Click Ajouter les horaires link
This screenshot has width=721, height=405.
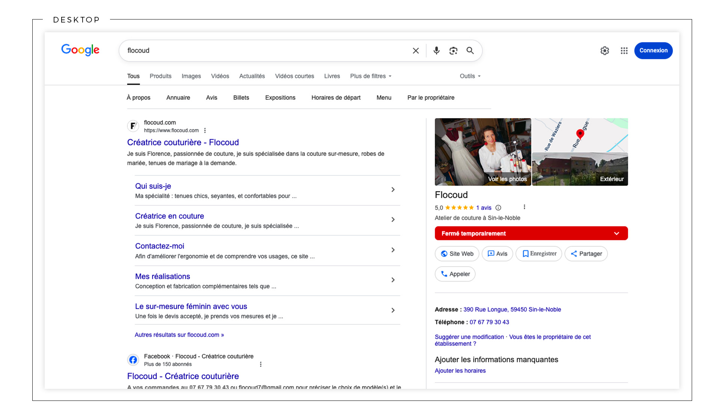[x=460, y=370]
